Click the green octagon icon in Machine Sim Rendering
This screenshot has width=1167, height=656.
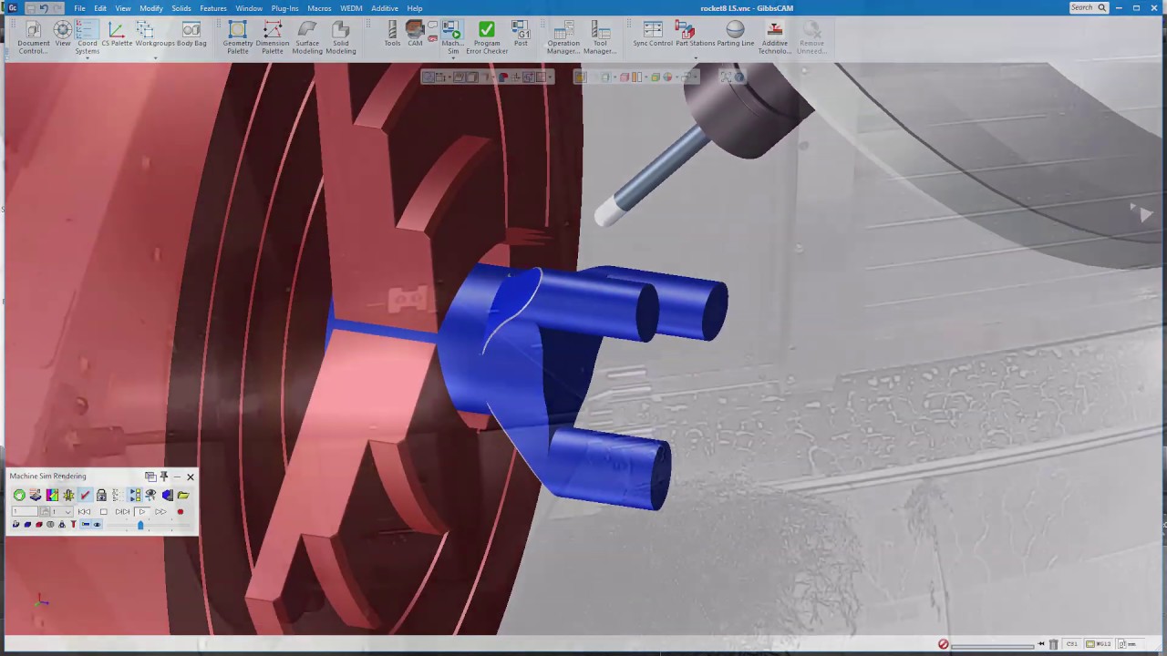pos(19,495)
